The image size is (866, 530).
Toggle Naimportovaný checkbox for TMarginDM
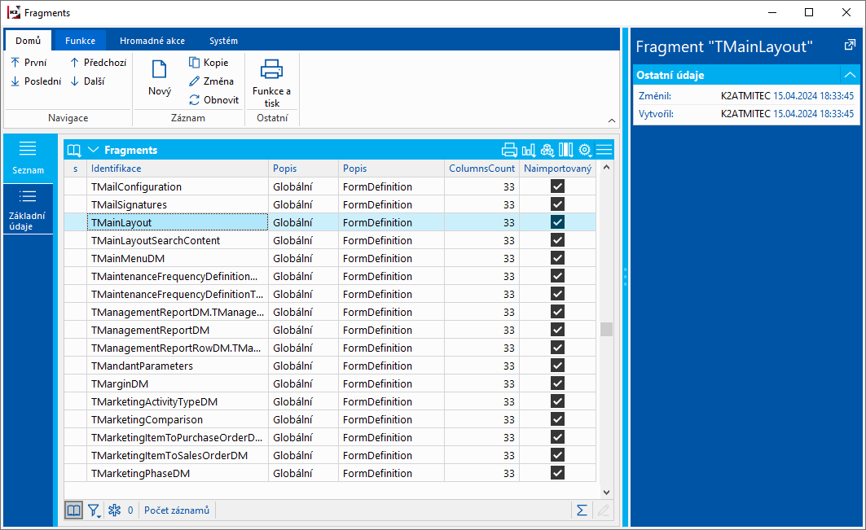coord(557,383)
